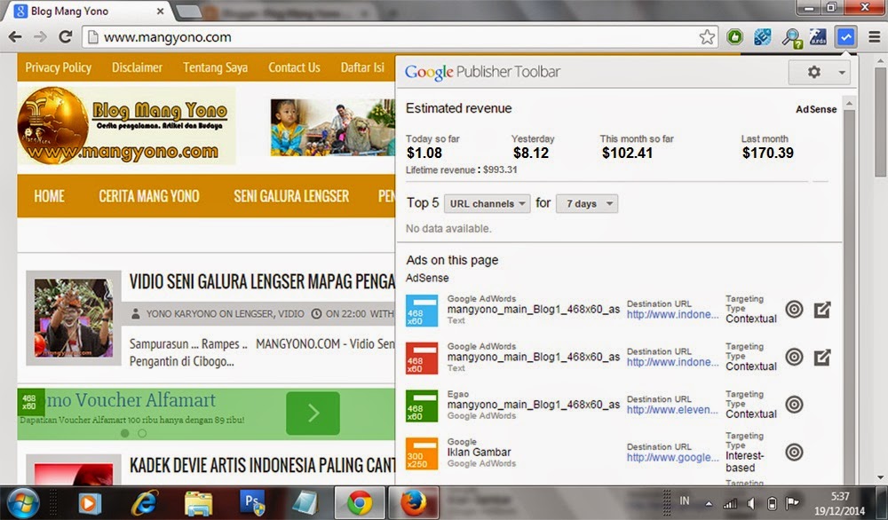The width and height of the screenshot is (888, 520).
Task: Open the 7 days period dropdown
Action: coord(587,204)
